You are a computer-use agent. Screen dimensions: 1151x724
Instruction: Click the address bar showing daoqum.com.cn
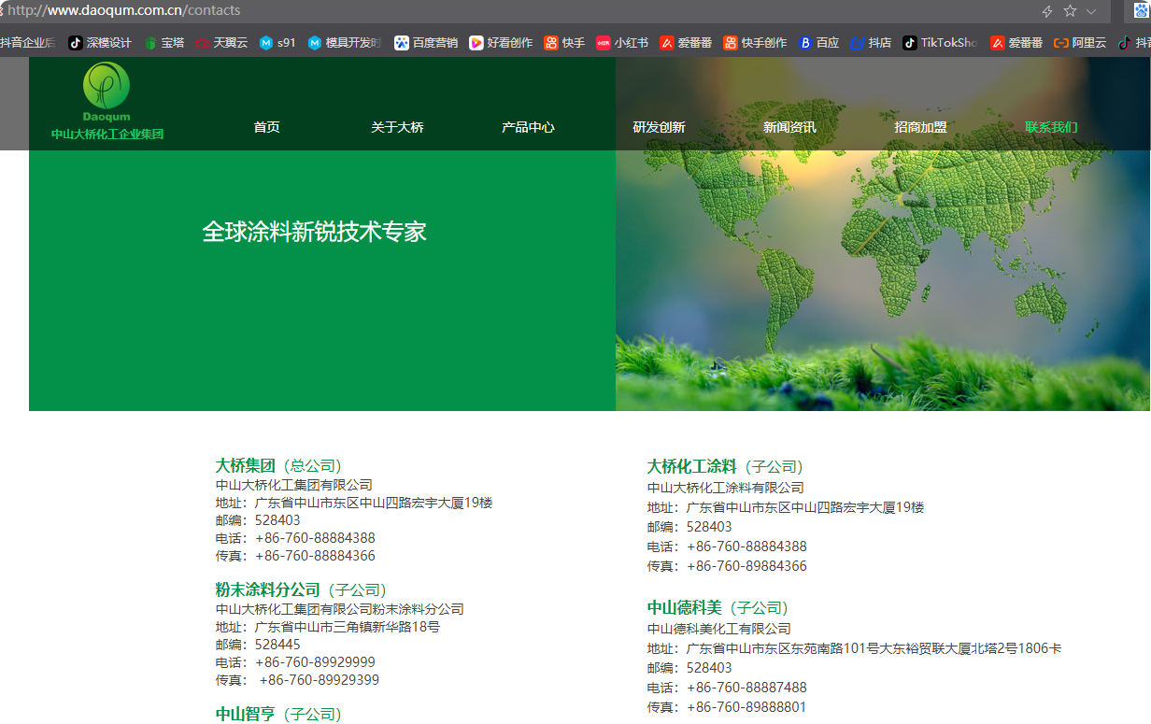pyautogui.click(x=121, y=12)
